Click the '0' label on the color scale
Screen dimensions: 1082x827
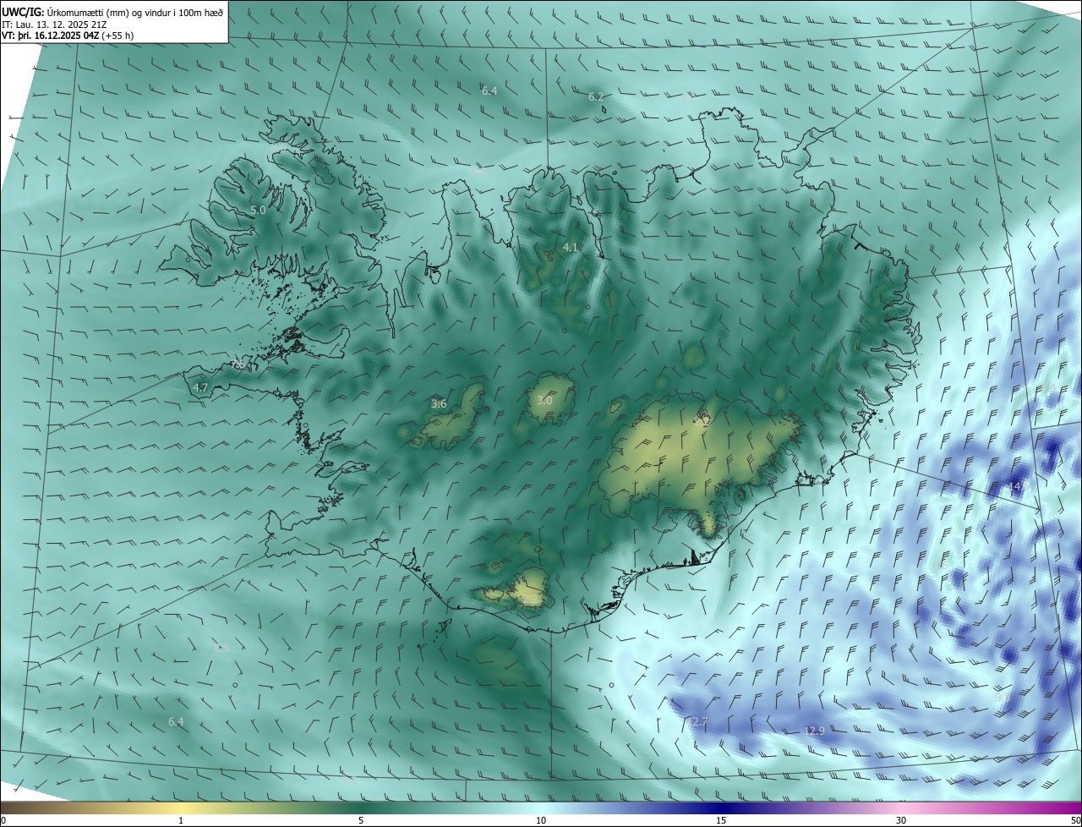point(3,821)
